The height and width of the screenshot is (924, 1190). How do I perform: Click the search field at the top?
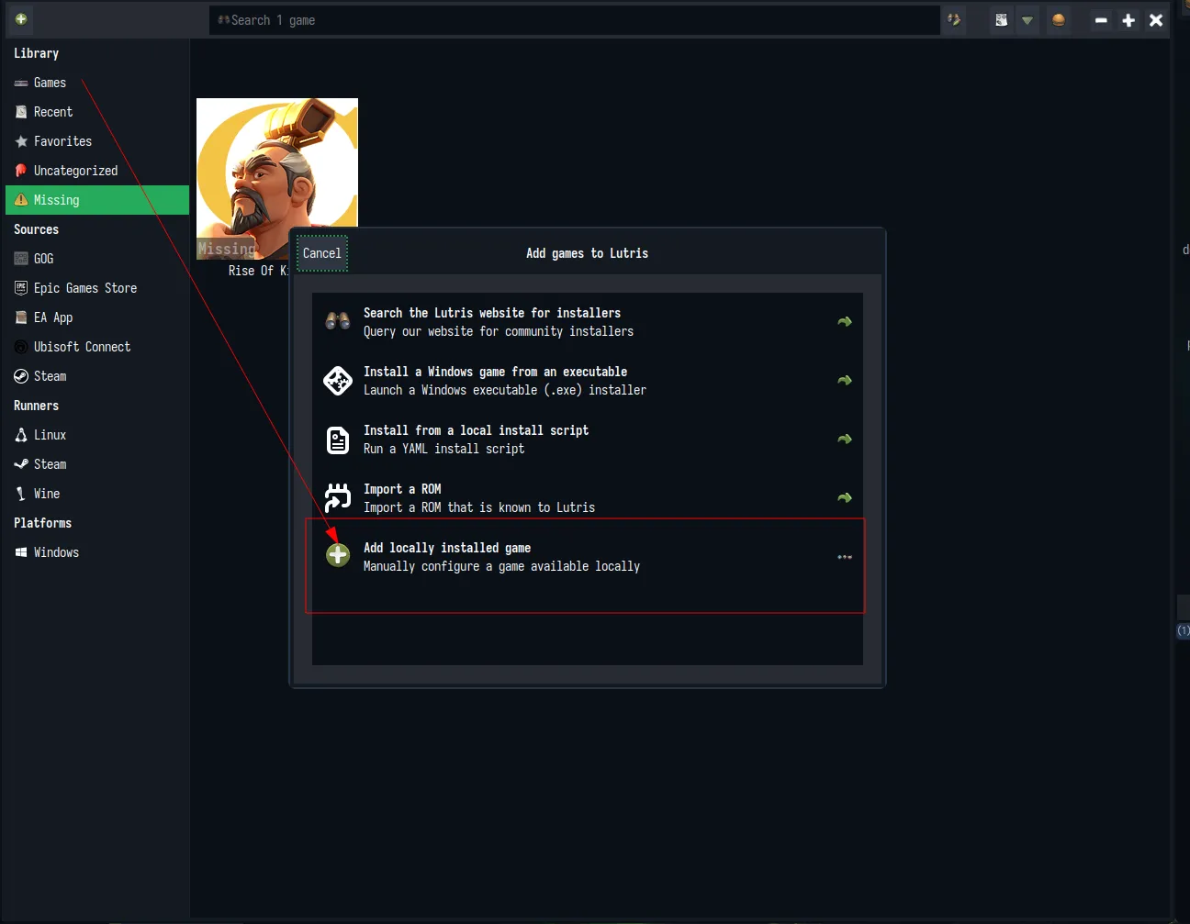point(575,20)
